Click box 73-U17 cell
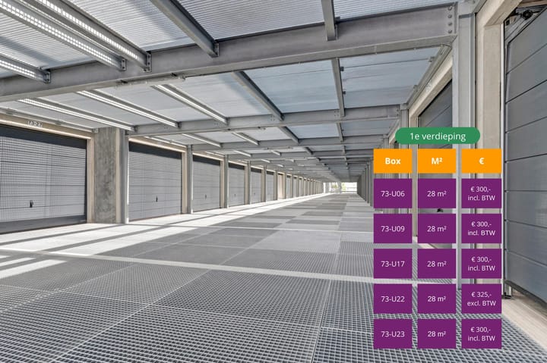Image resolution: width=547 pixels, height=363 pixels. (x=393, y=264)
